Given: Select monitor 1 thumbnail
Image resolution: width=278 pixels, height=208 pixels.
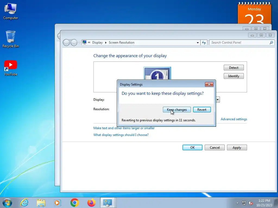Looking at the screenshot, I should point(157,73).
